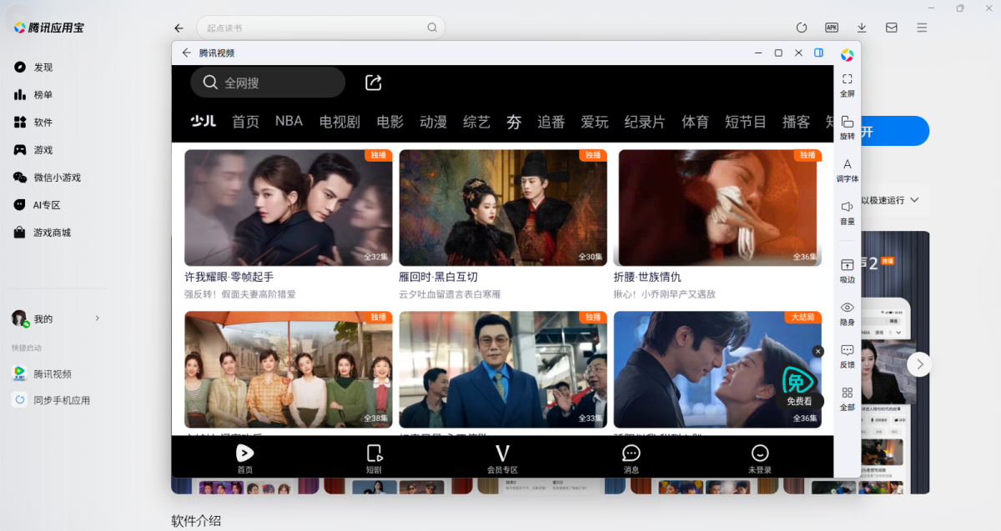1001x531 pixels.
Task: Open 榜单 in the left sidebar
Action: coord(43,95)
